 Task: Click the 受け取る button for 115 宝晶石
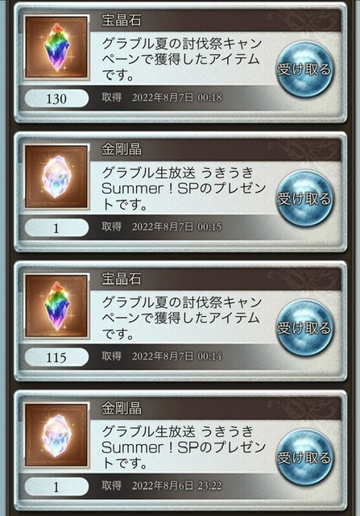(x=304, y=328)
